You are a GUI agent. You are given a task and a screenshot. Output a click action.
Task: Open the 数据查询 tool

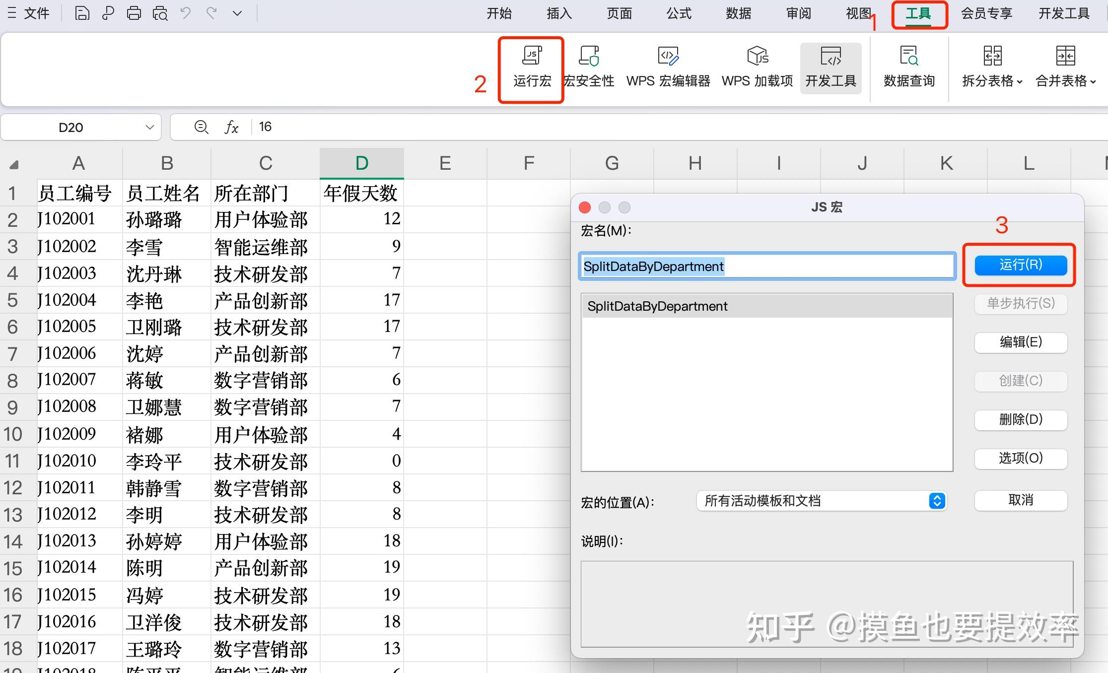909,67
